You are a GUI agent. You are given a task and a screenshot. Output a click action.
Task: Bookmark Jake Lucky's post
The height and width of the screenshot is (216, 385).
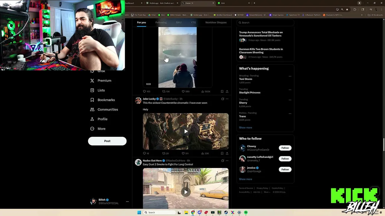(x=222, y=153)
